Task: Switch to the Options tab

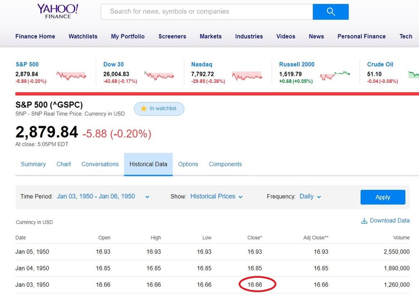Action: [188, 164]
